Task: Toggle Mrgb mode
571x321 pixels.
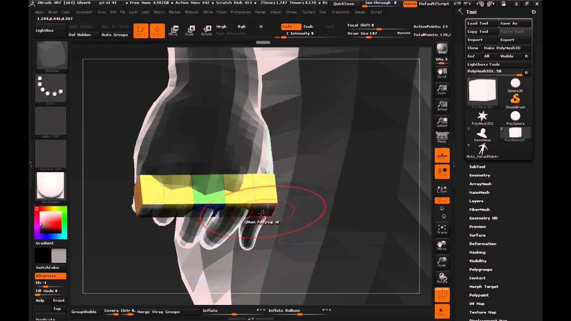Action: click(221, 26)
